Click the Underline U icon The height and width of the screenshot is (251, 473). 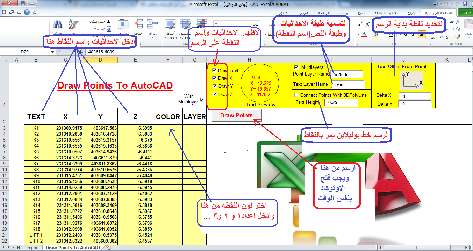pos(406,34)
